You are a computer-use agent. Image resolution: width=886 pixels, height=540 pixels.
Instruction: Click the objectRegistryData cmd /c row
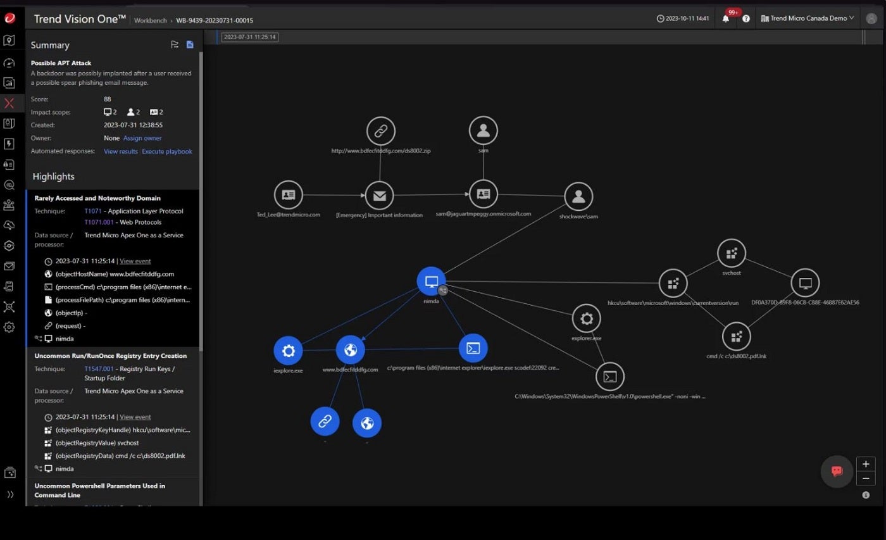click(115, 456)
